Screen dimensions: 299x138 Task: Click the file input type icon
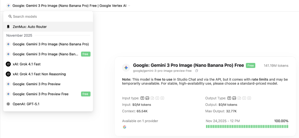click(152, 98)
